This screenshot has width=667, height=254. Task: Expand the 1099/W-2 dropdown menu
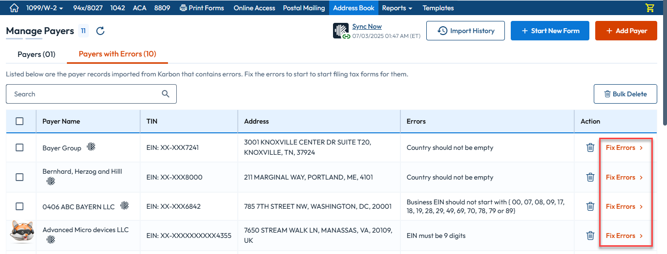pos(44,8)
